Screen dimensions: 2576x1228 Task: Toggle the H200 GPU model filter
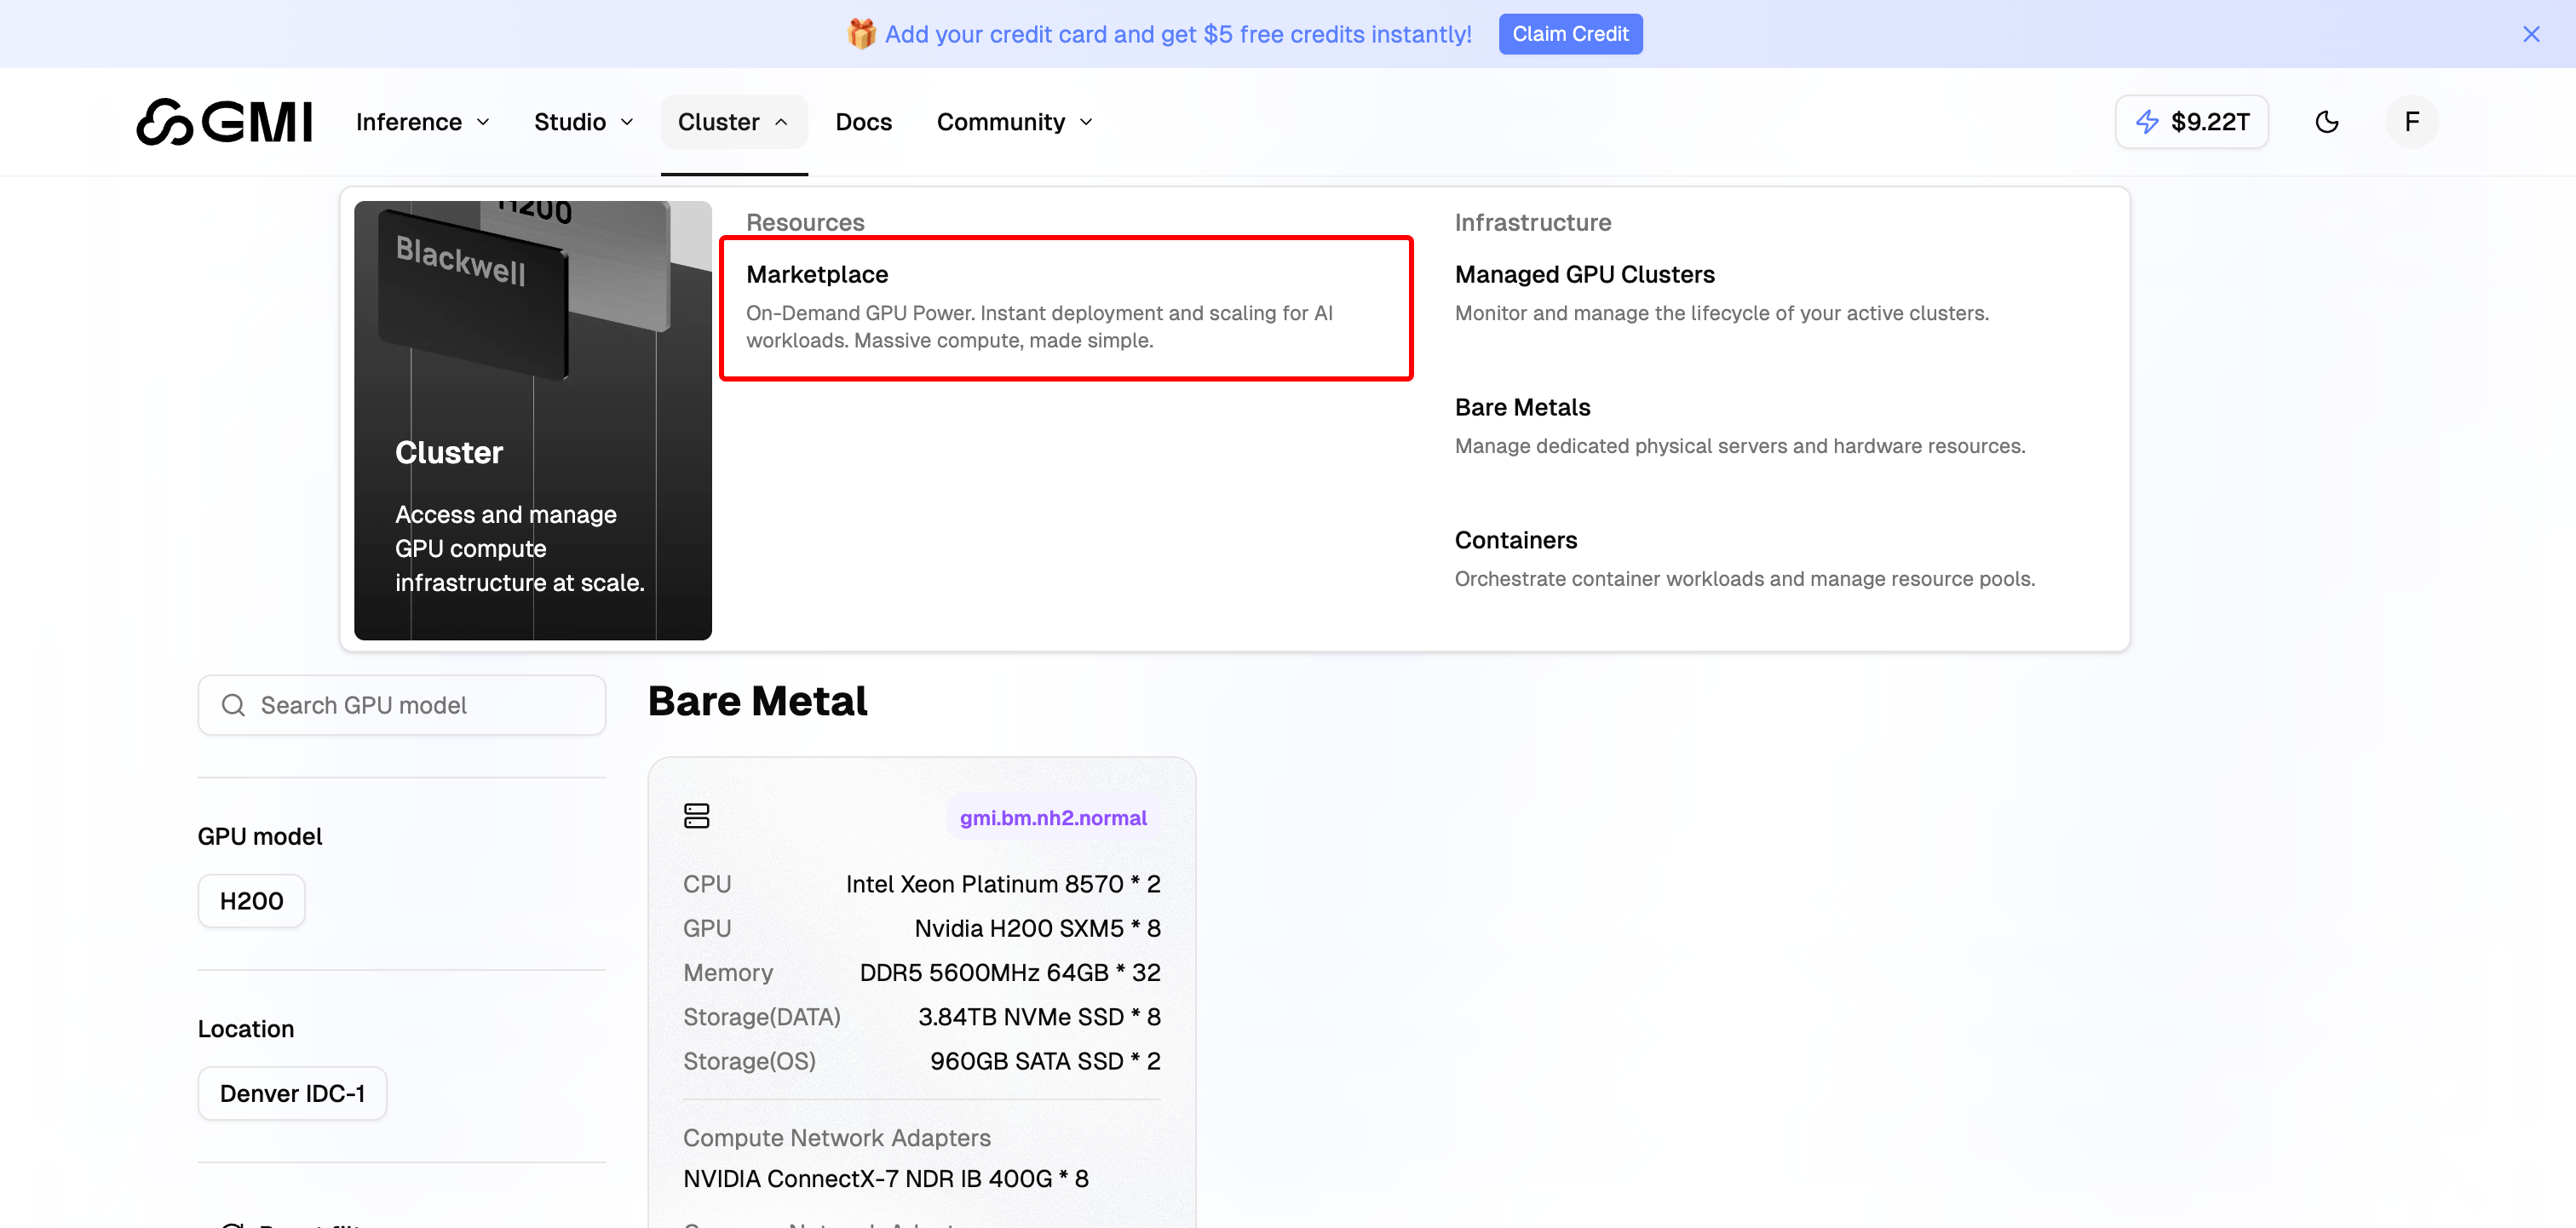pyautogui.click(x=250, y=900)
